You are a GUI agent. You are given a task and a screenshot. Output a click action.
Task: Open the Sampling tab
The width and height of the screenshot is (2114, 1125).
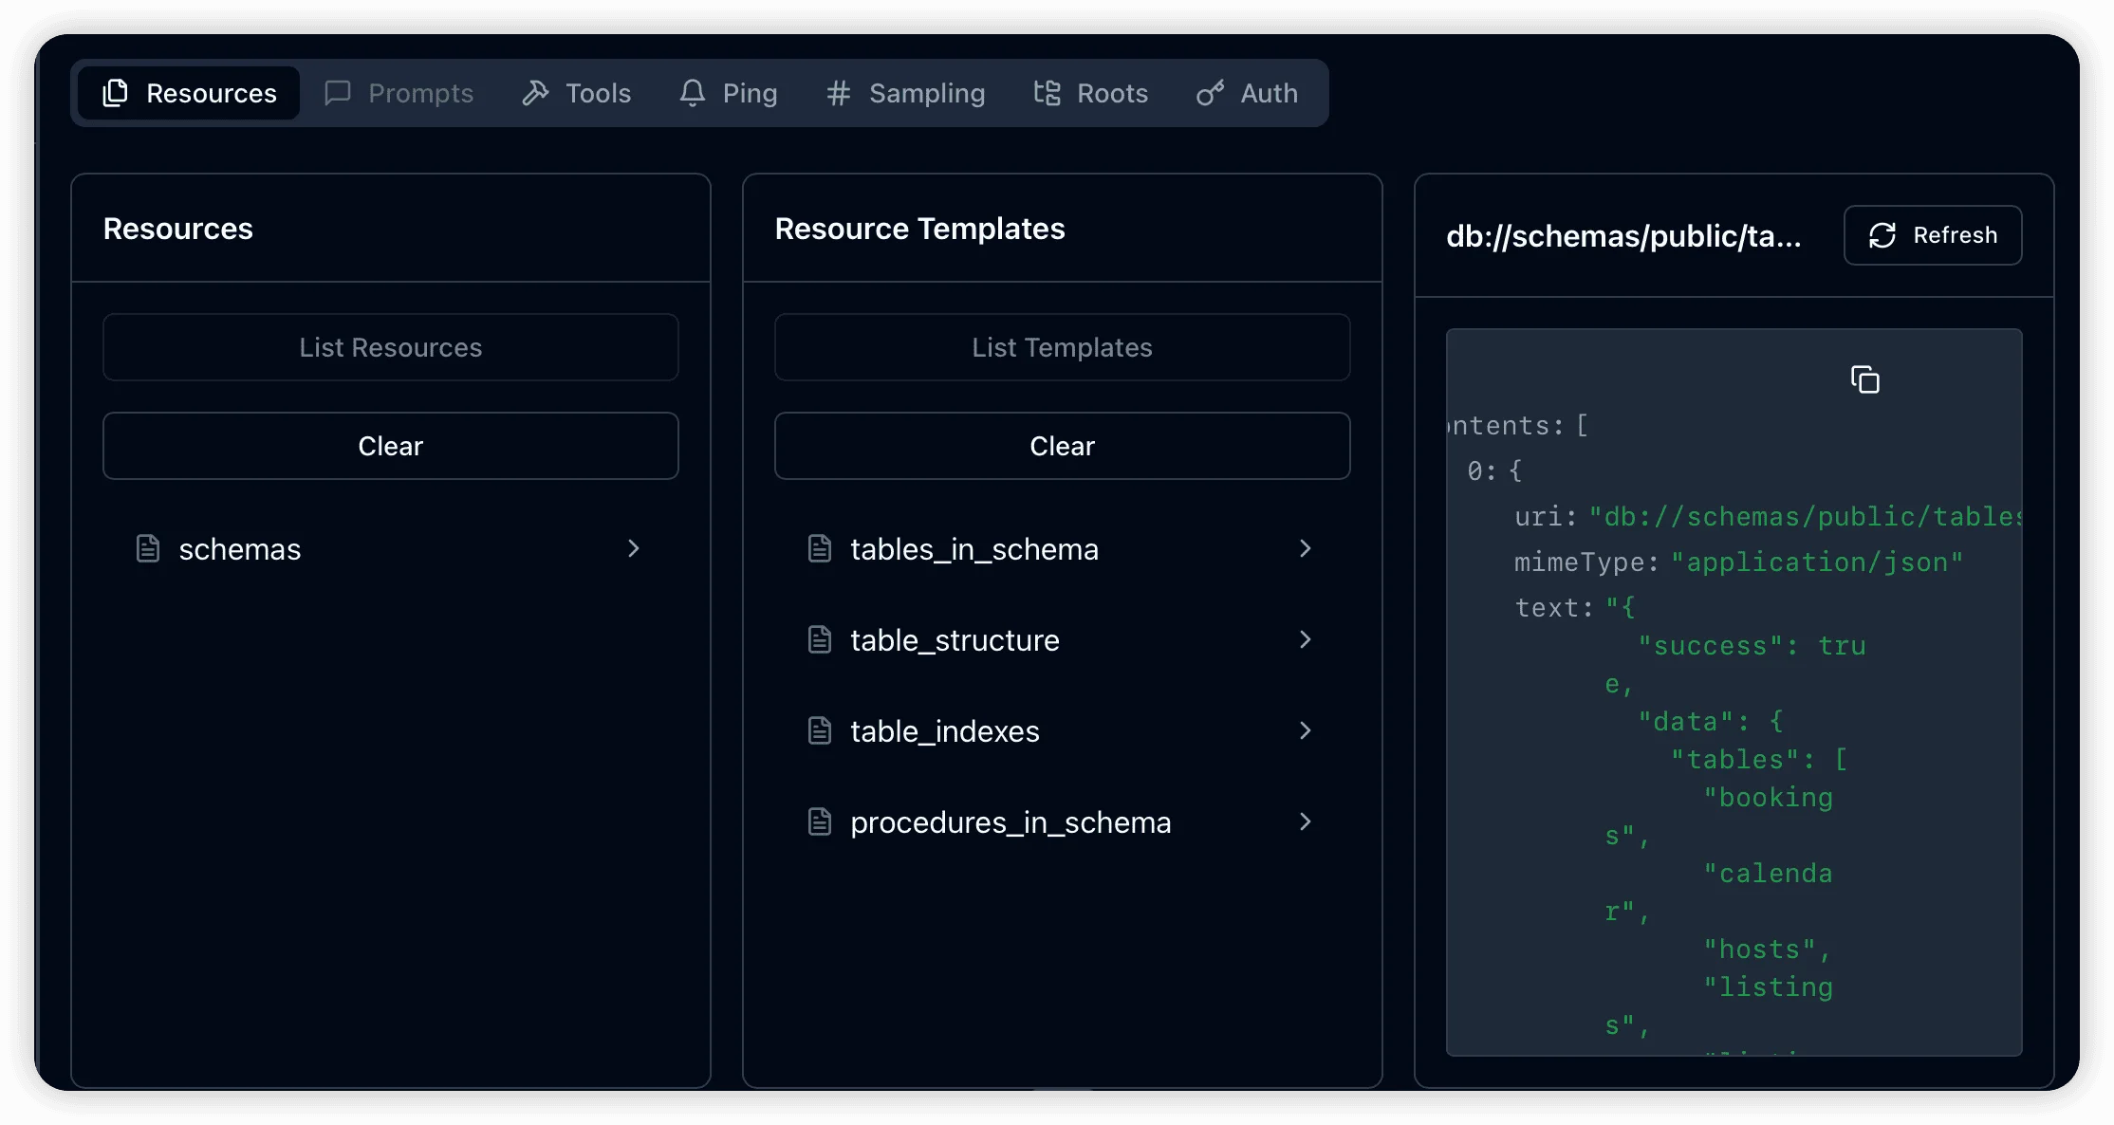pos(905,93)
